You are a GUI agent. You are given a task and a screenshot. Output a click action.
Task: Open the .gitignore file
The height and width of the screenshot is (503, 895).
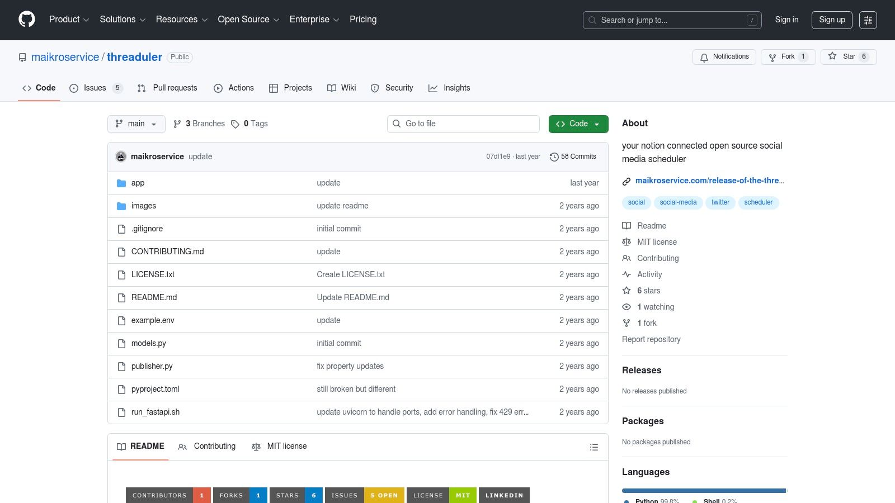point(147,229)
